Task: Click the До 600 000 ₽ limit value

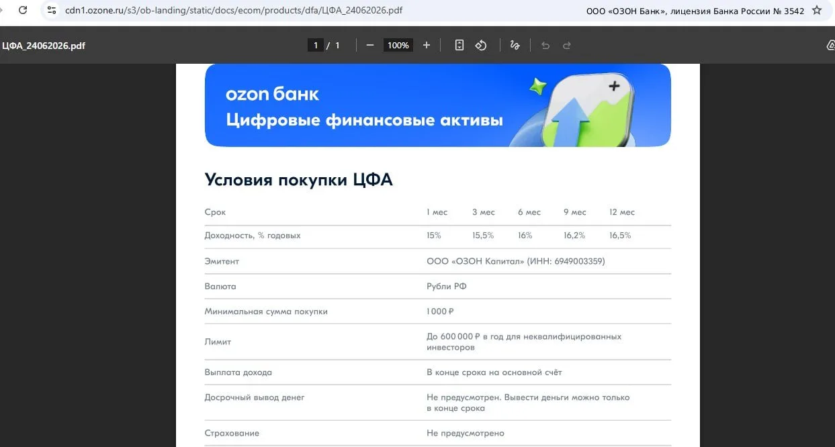Action: point(524,342)
